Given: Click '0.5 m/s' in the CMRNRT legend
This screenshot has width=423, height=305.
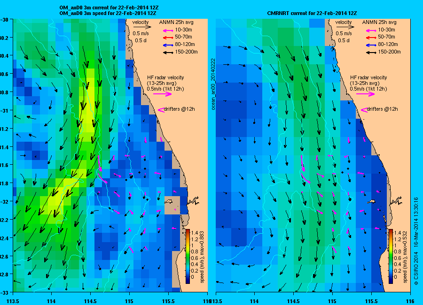Looking at the screenshot, I should [x=344, y=33].
